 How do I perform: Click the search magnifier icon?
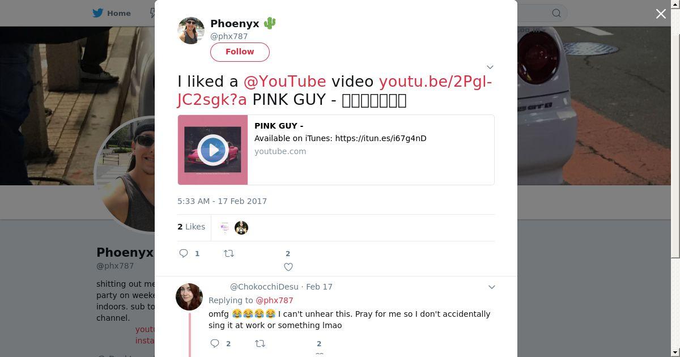click(556, 13)
